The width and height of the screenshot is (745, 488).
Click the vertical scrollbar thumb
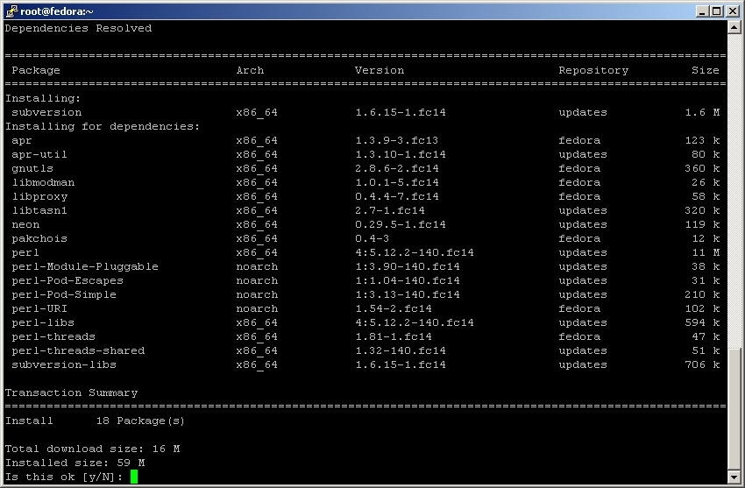pos(734,409)
